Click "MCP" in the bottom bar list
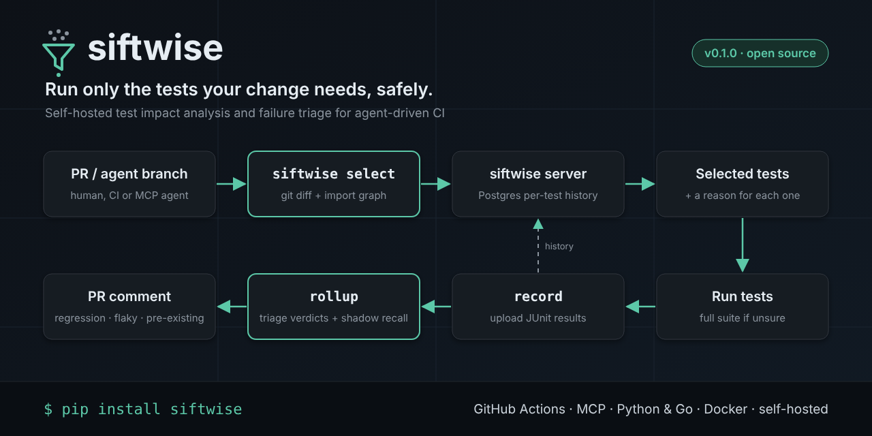The image size is (872, 436). tap(591, 409)
